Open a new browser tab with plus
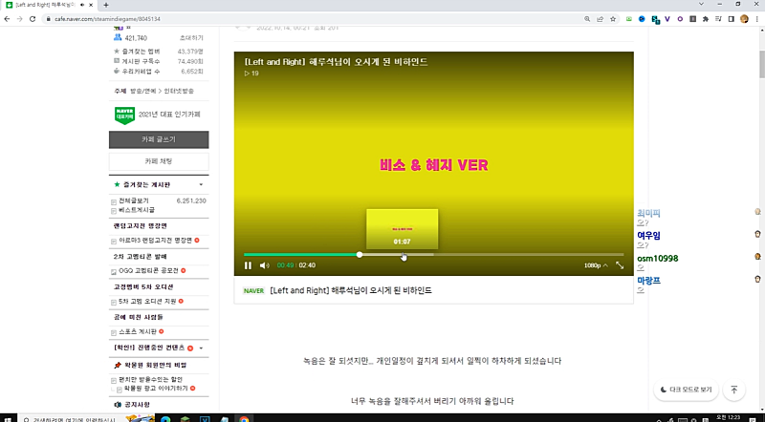Screen dimensions: 765x422 click(x=106, y=5)
